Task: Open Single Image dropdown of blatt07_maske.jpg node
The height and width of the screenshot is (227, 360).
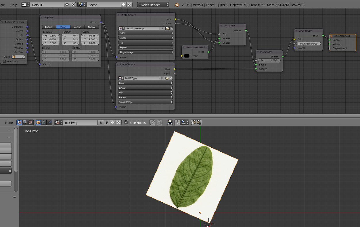Action: point(146,52)
